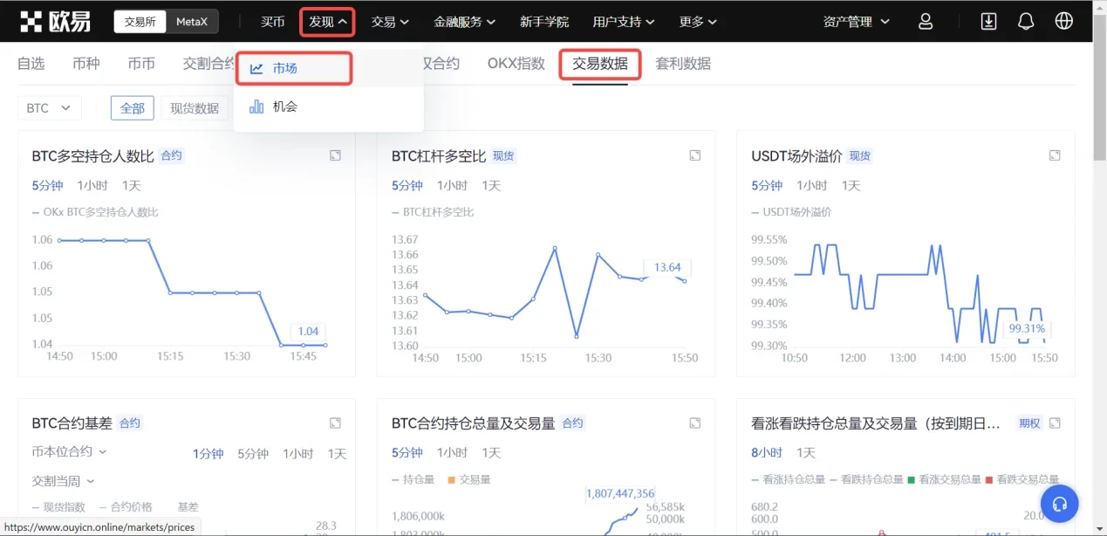Switch to MetaX mode
The height and width of the screenshot is (536, 1107).
pos(192,22)
